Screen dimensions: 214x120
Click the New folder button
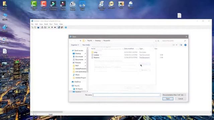86,45
